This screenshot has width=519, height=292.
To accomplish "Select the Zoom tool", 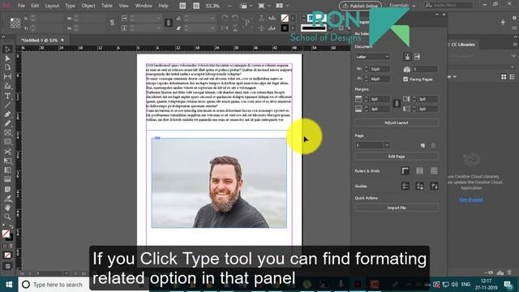I will click(7, 217).
